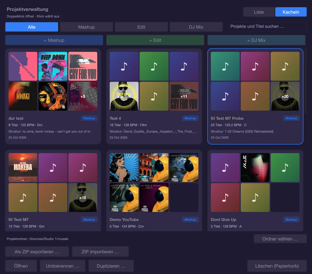Open the selected project with Öffnen
312x274 pixels.
click(x=21, y=266)
